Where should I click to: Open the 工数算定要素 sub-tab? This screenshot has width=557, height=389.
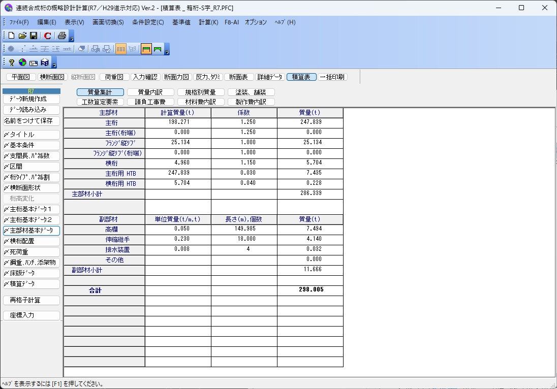coord(100,102)
